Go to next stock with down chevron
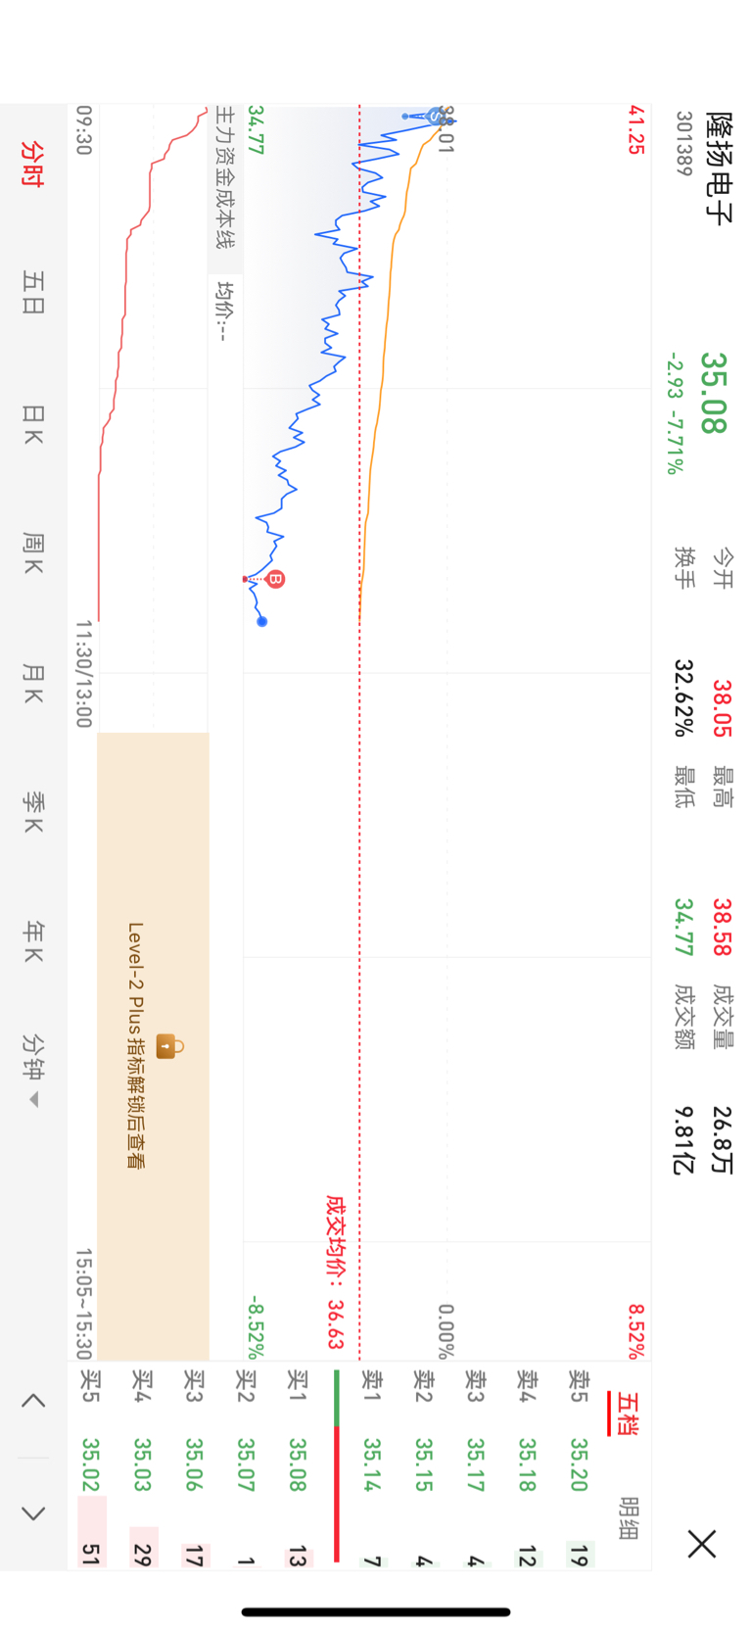Viewport: 752px width, 1631px height. click(x=33, y=1513)
